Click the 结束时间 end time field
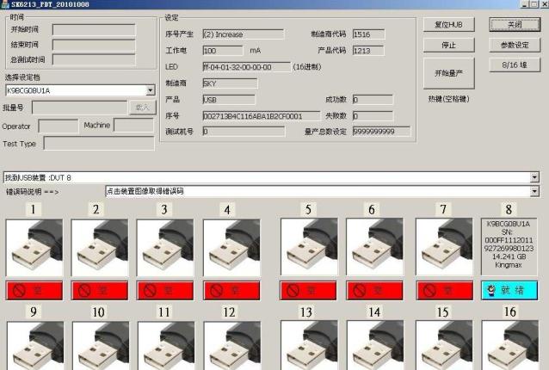Viewport: 549px width, 370px height. coord(94,45)
